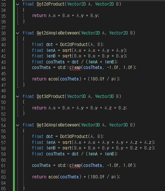Click first Vector3D parameter type on line 54
Image resolution: width=165 pixels, height=191 pixels.
tap(90, 125)
